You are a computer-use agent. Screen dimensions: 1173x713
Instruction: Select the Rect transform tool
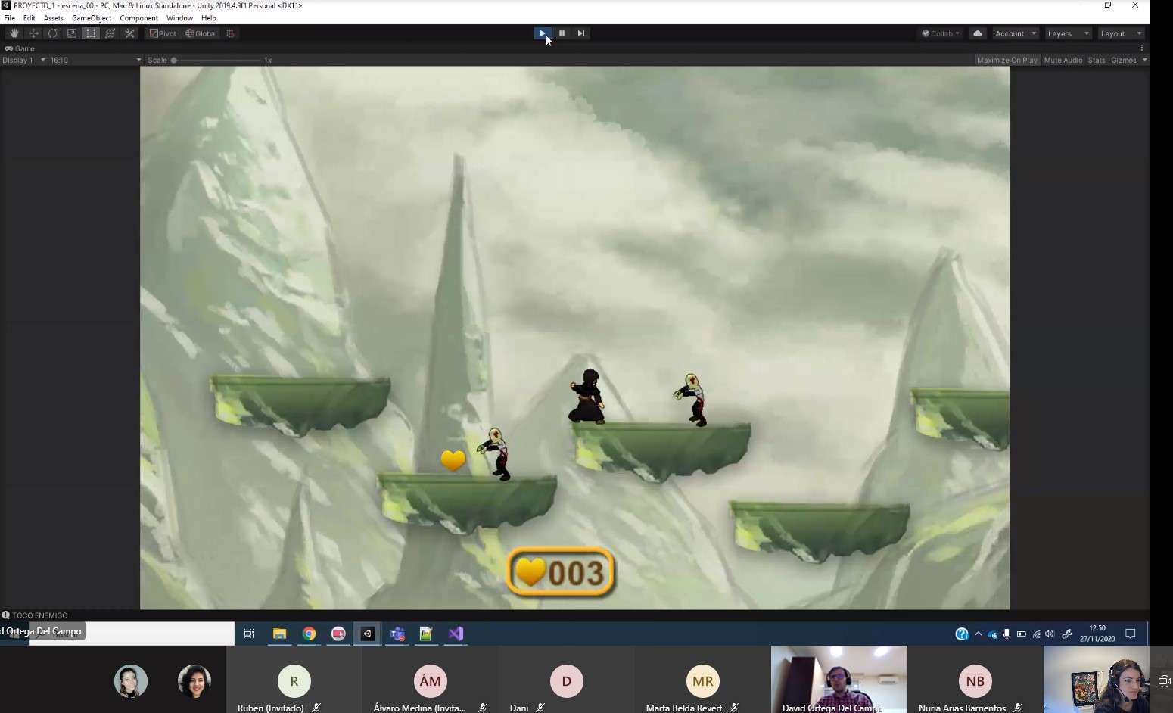point(91,33)
